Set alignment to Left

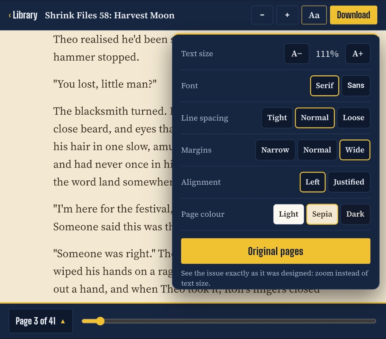(x=313, y=182)
